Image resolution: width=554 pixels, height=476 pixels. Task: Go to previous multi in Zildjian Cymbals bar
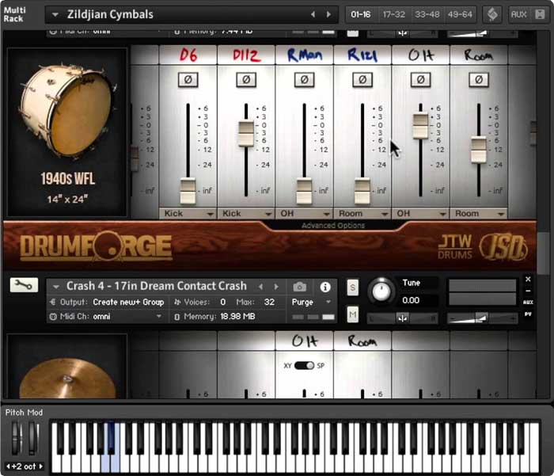click(x=313, y=14)
